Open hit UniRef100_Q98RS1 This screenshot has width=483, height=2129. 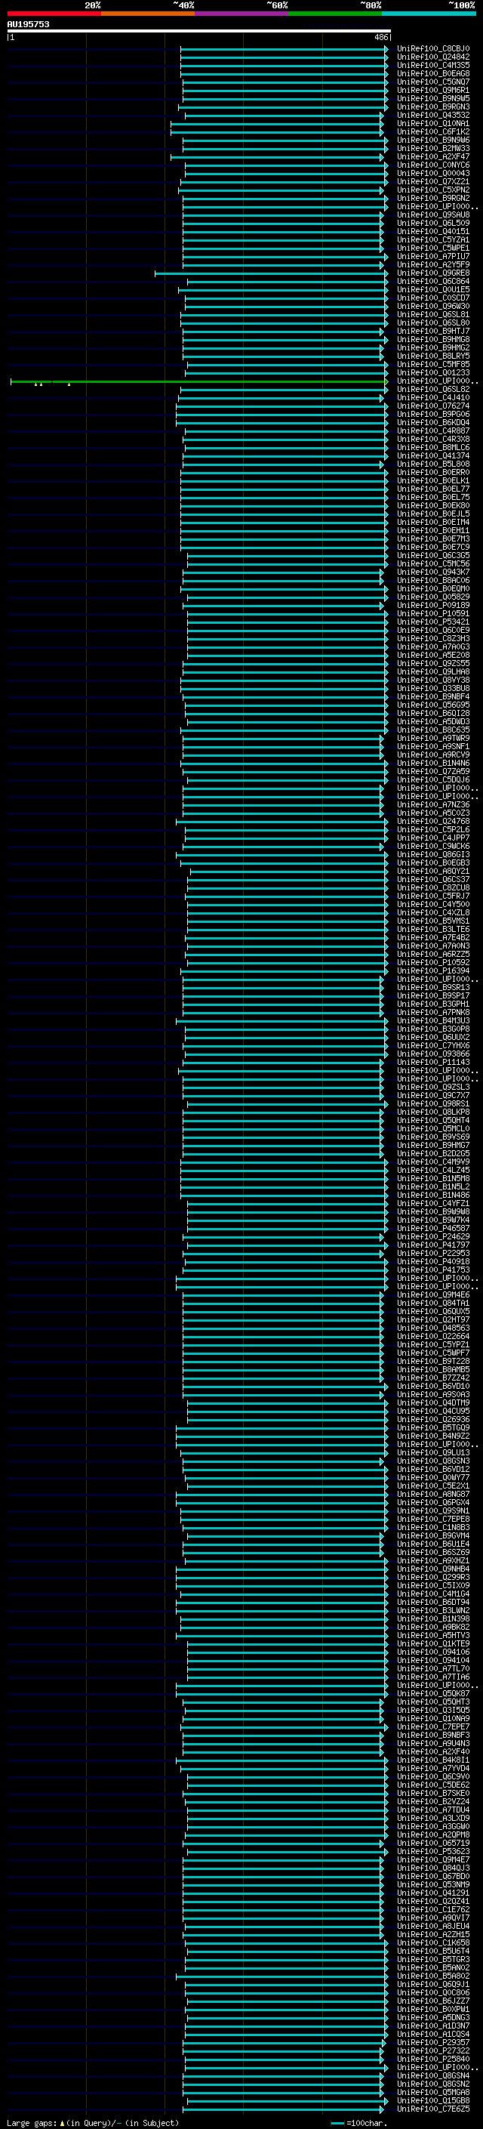(x=433, y=1104)
